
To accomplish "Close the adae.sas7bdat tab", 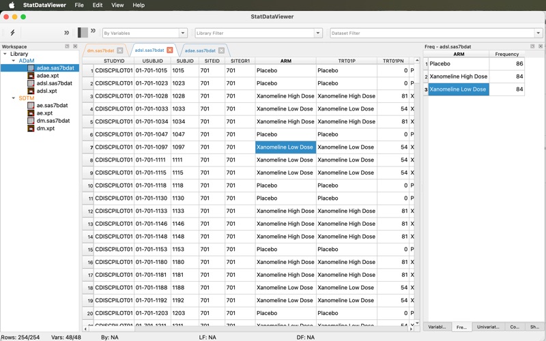I will click(221, 50).
